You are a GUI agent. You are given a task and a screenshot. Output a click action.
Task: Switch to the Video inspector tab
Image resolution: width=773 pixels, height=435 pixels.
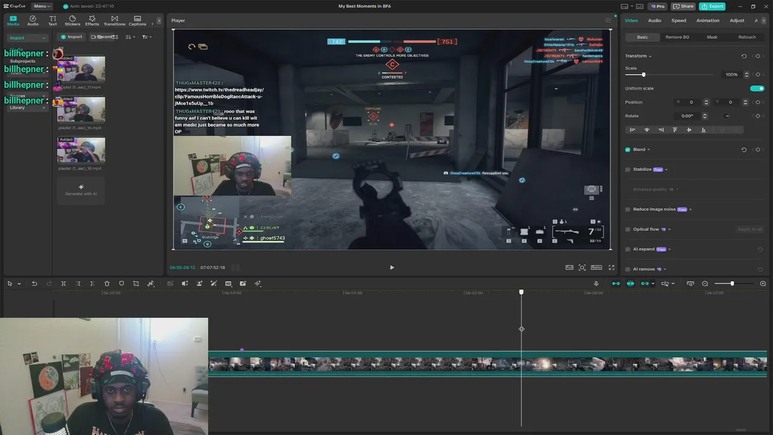point(631,21)
